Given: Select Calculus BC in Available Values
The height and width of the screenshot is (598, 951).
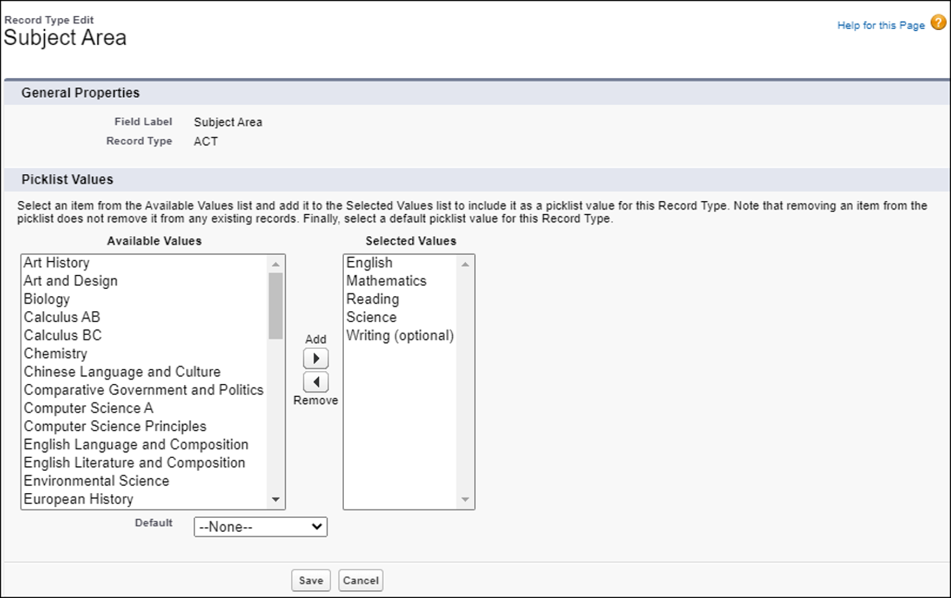Looking at the screenshot, I should click(145, 336).
